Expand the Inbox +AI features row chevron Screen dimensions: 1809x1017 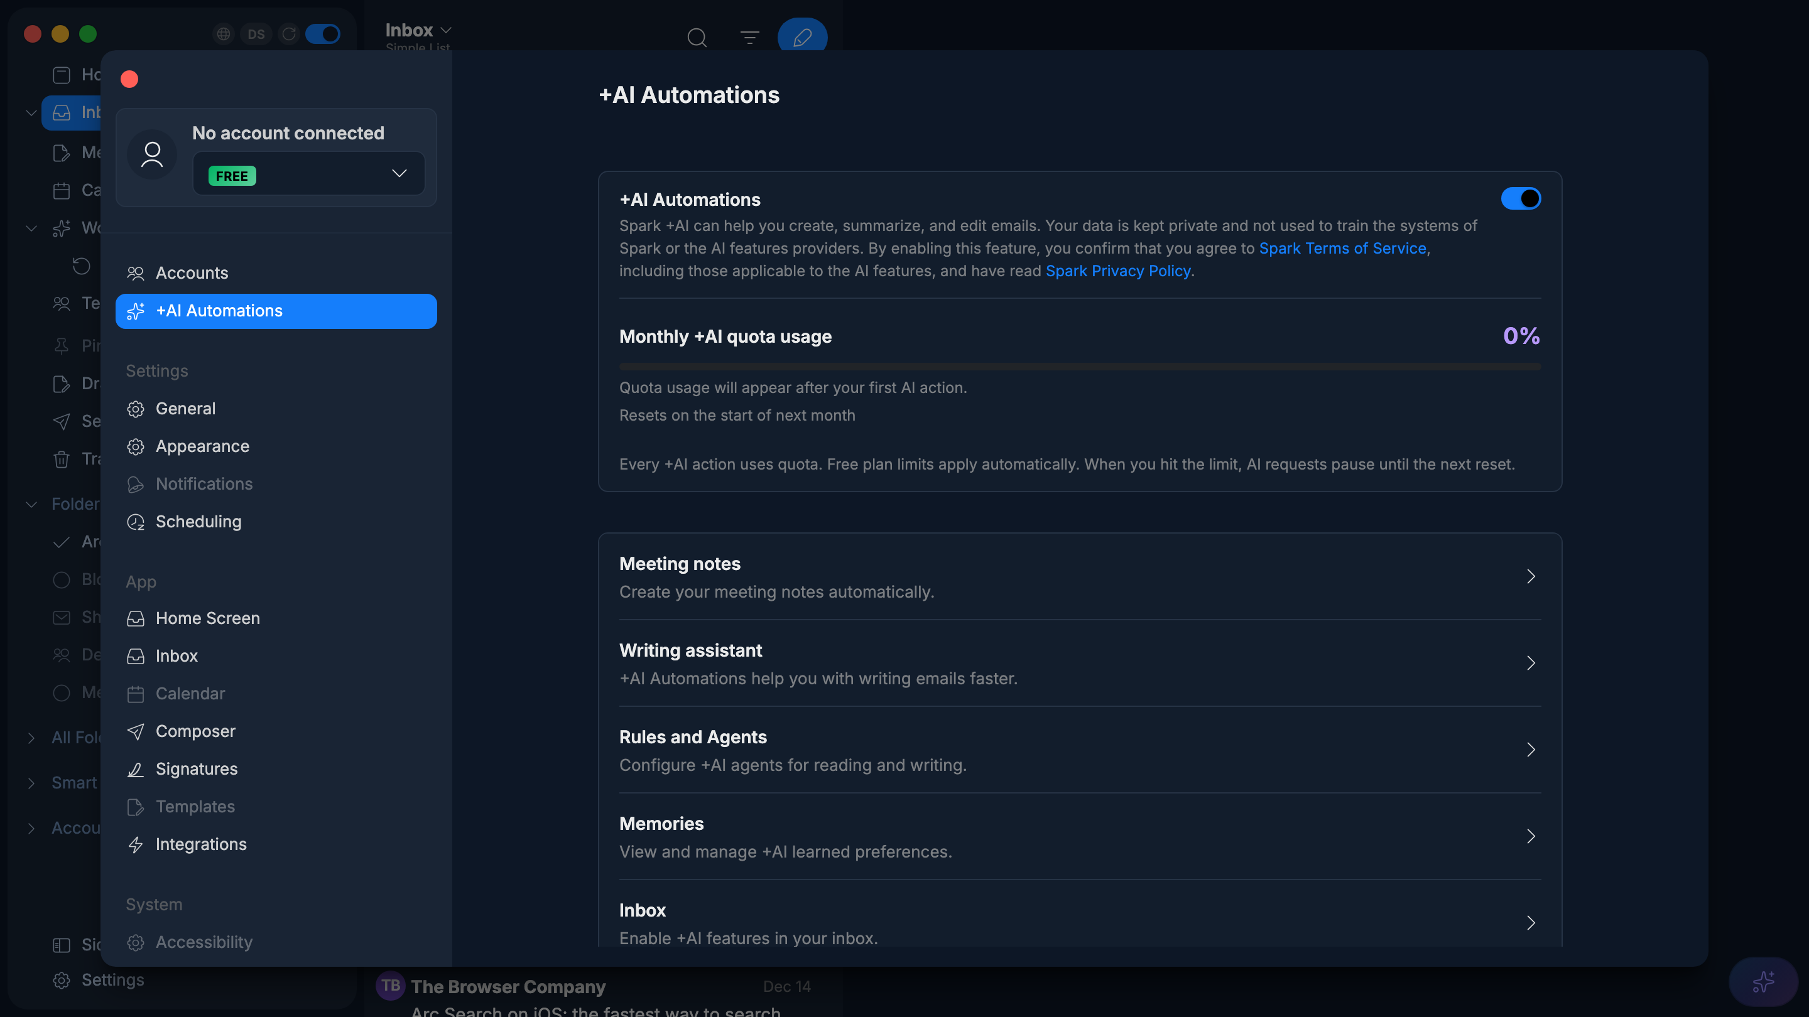click(x=1531, y=923)
